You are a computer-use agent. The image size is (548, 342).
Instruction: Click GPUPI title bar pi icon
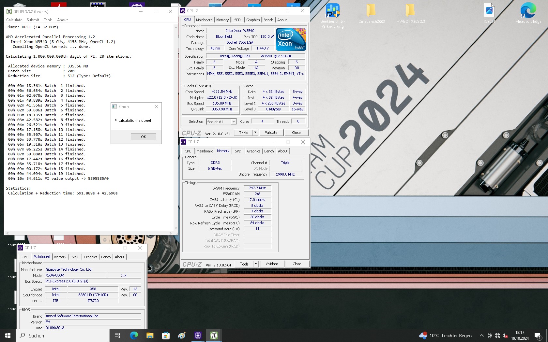click(9, 11)
